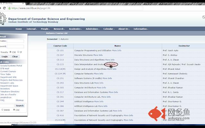Open the Current Courses quick link
Image resolution: width=205 pixels, height=128 pixels.
pyautogui.click(x=8, y=71)
